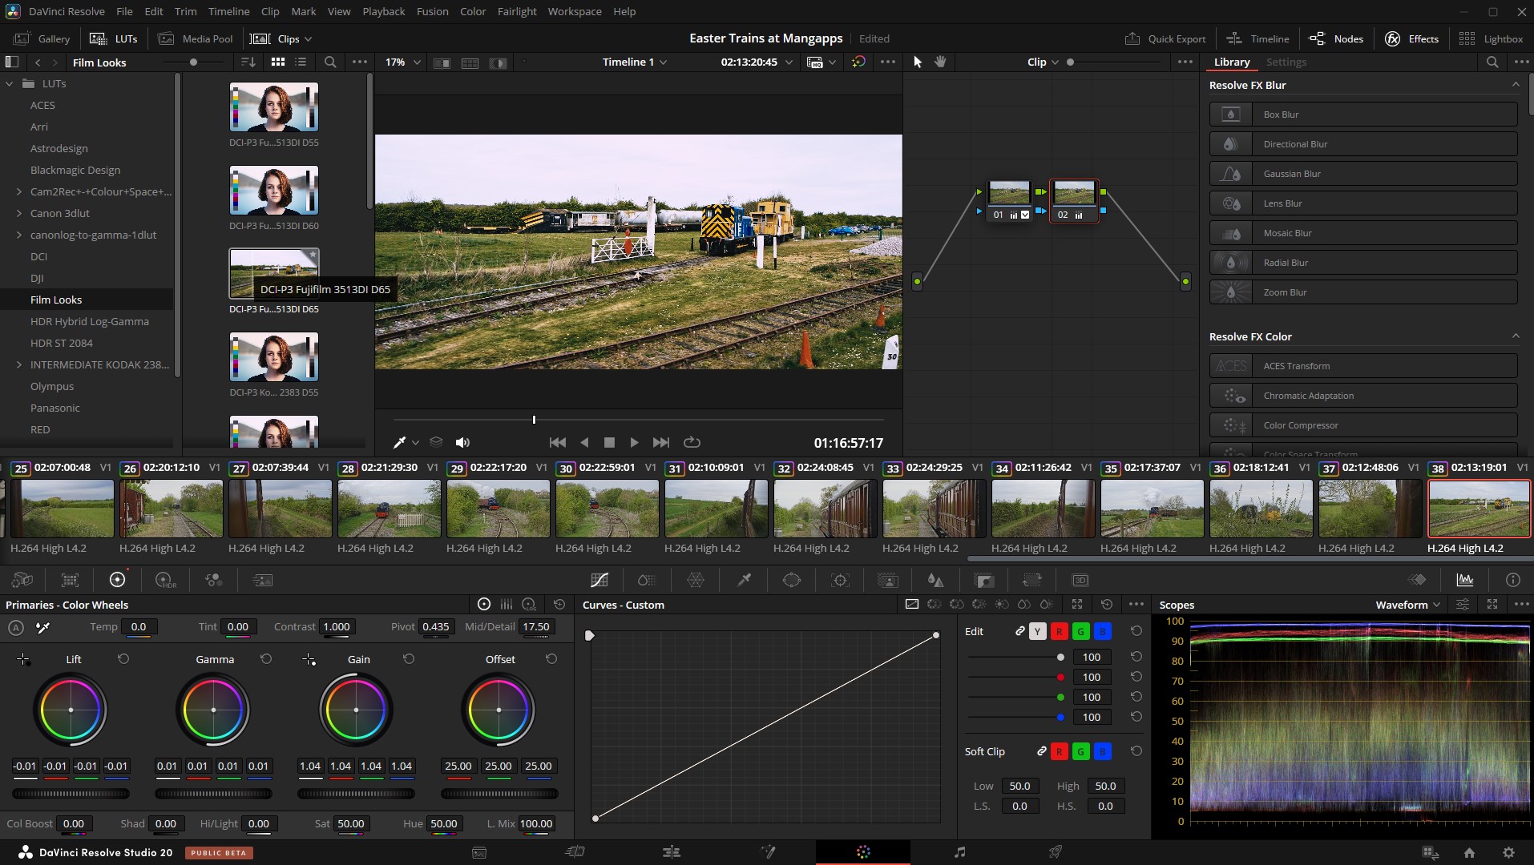Switch to the Fusion page

[768, 852]
